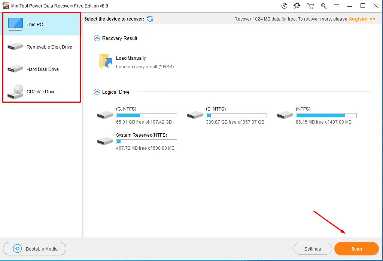Click the key register icon
The image size is (383, 261).
pyautogui.click(x=323, y=6)
